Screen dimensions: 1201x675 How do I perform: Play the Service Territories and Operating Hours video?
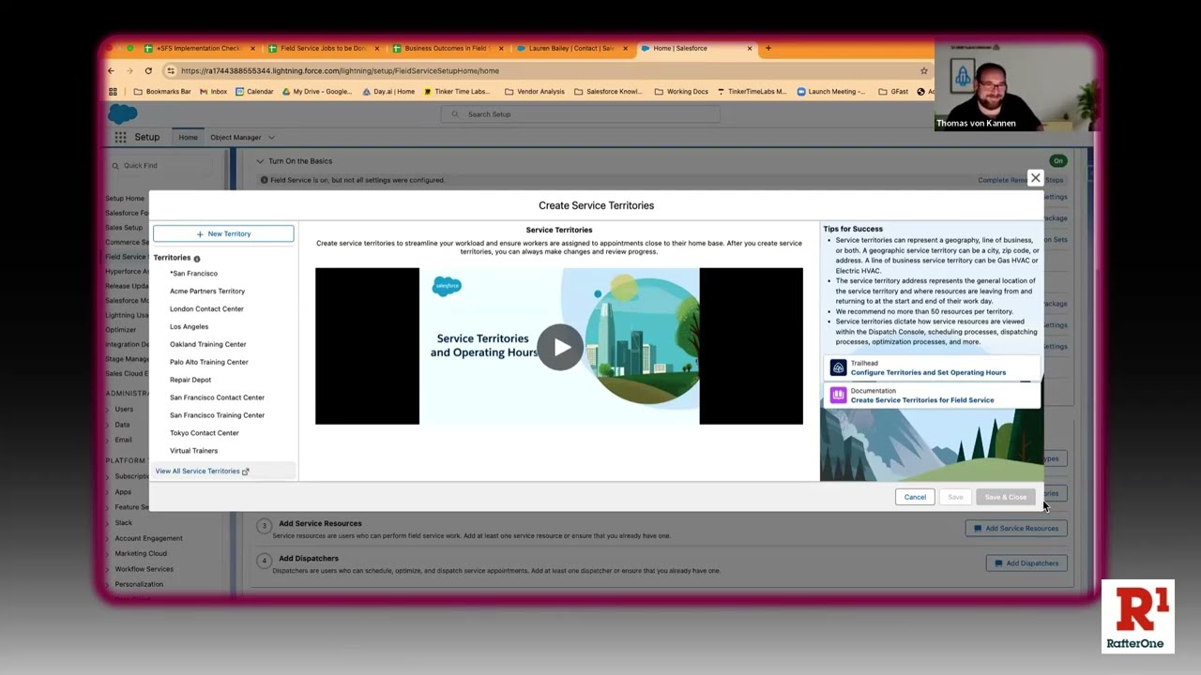click(x=560, y=347)
